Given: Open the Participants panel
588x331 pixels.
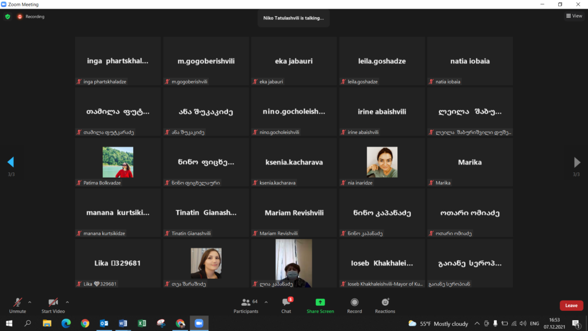Looking at the screenshot, I should [246, 305].
